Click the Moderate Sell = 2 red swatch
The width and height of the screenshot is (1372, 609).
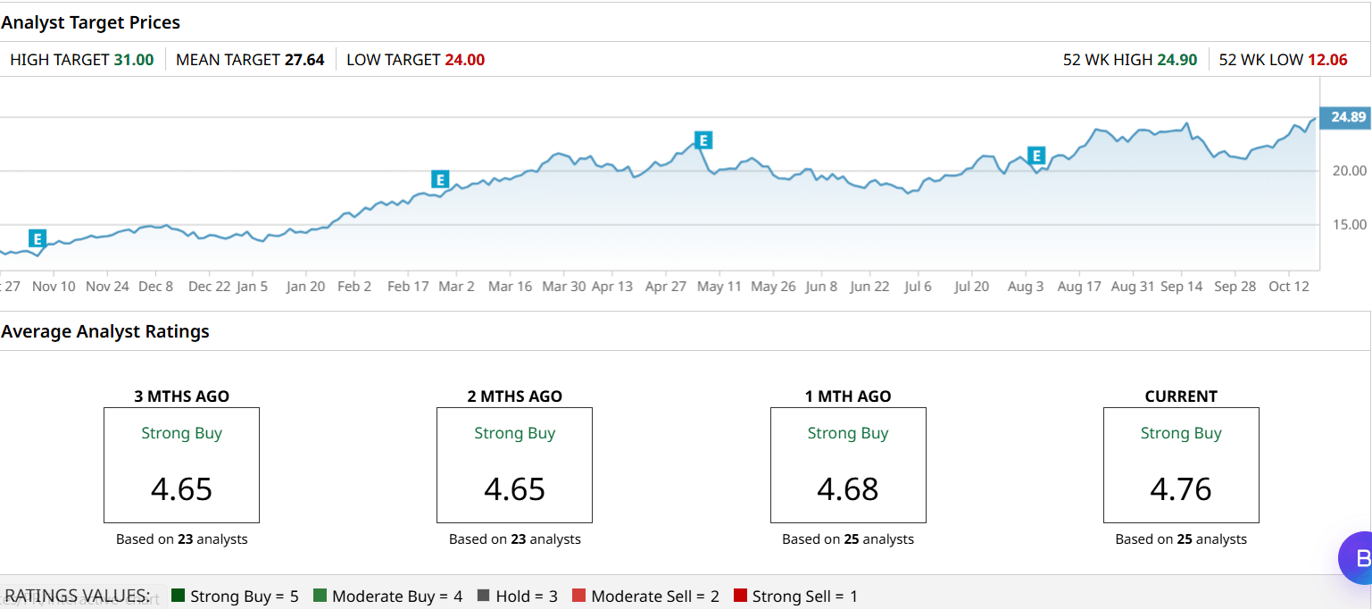click(x=578, y=596)
